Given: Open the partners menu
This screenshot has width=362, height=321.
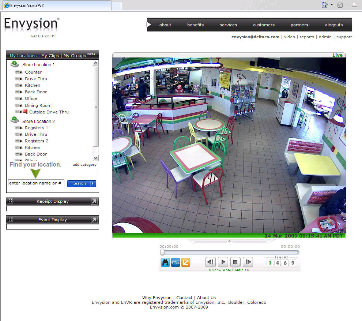Looking at the screenshot, I should click(299, 25).
